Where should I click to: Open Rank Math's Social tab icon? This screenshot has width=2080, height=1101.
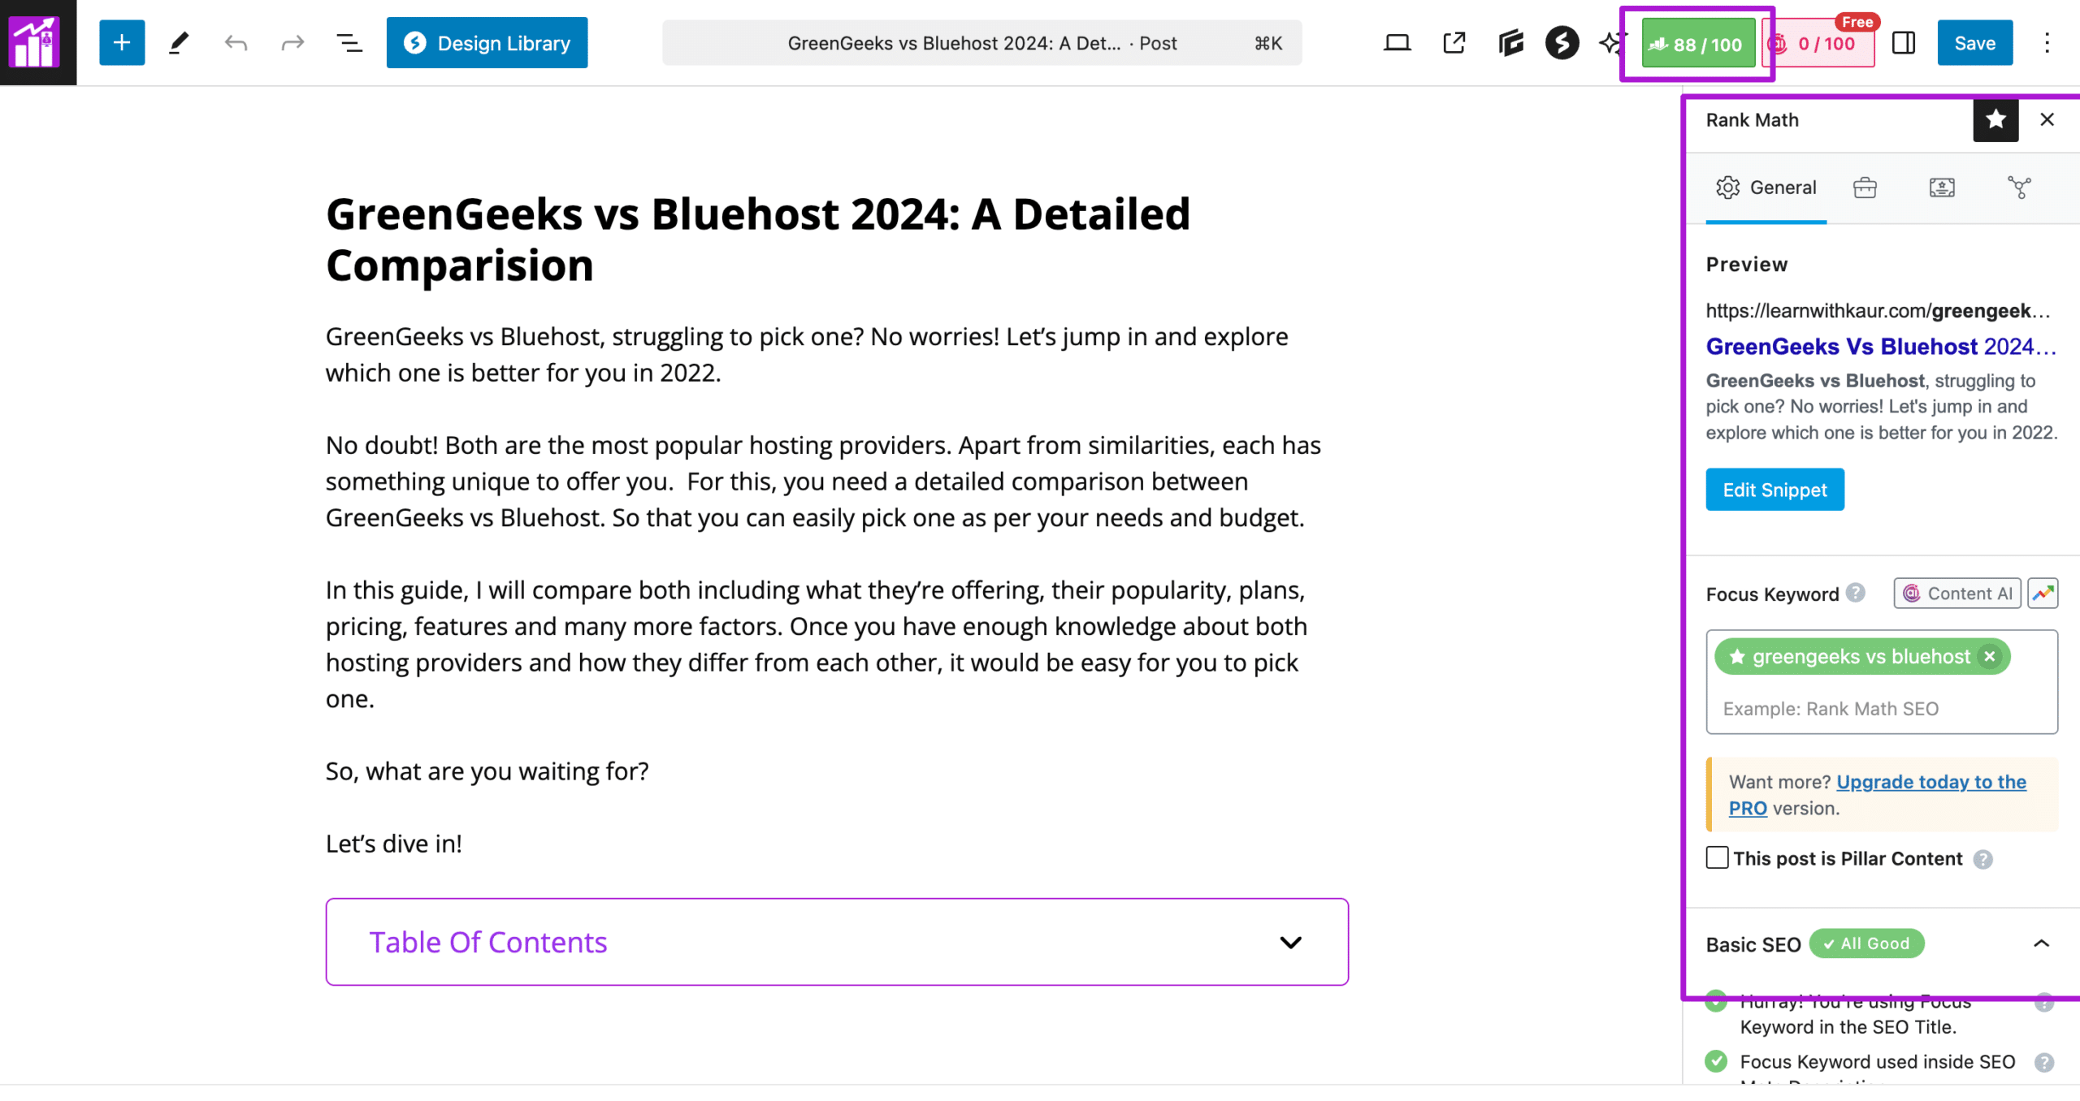click(2020, 188)
